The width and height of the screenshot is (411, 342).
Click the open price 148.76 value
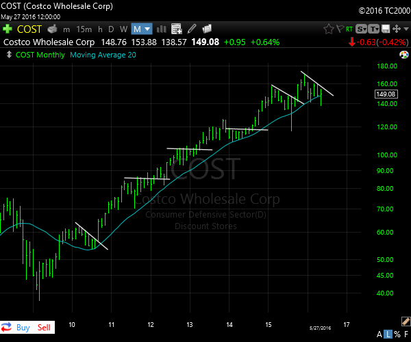tap(114, 42)
